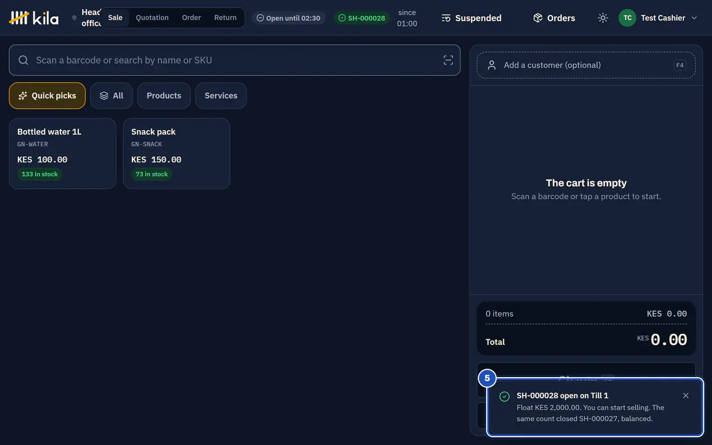Select the Order mode tab
The height and width of the screenshot is (445, 712).
(x=191, y=18)
